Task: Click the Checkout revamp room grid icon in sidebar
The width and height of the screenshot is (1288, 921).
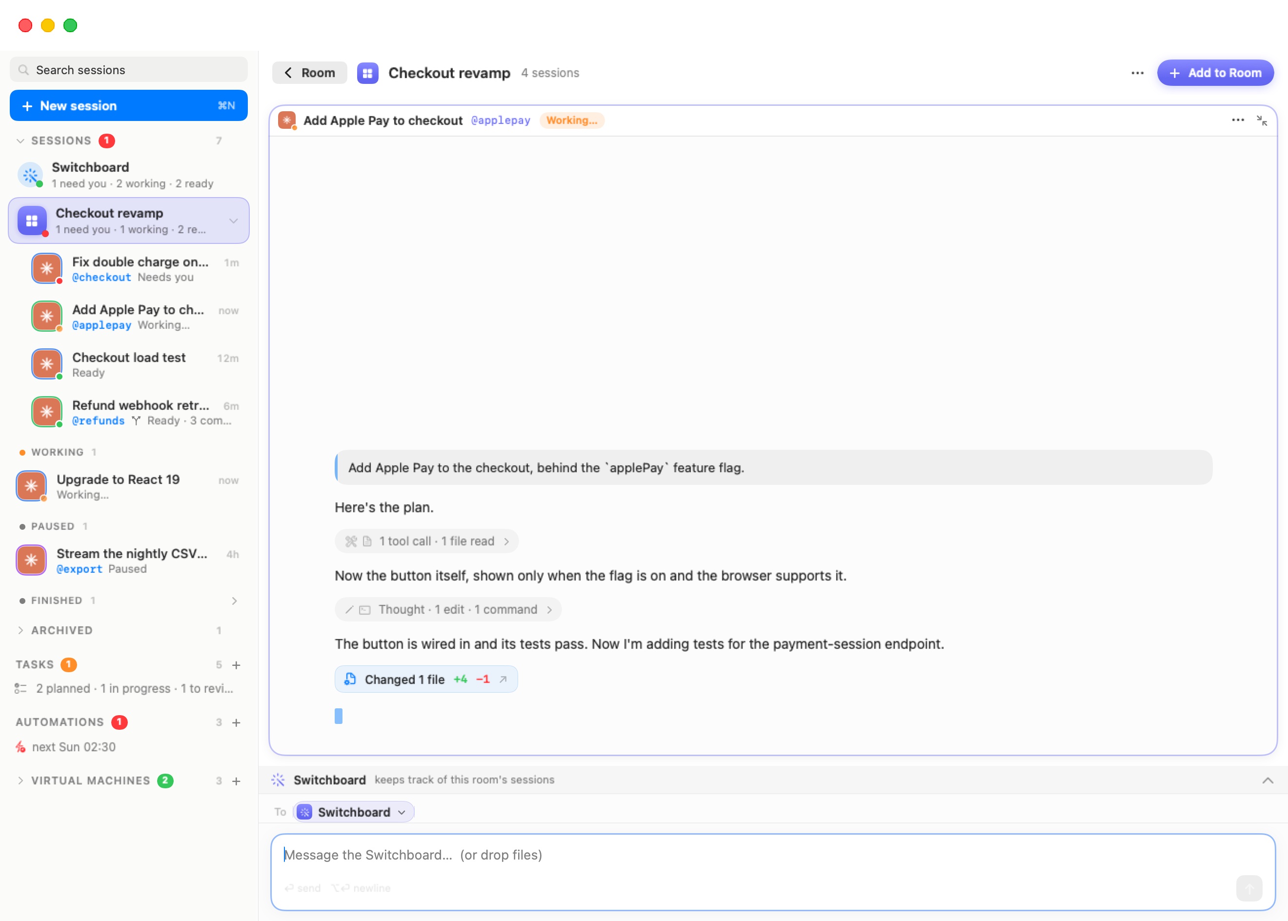Action: [32, 220]
